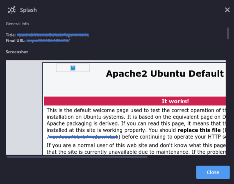The width and height of the screenshot is (234, 184).
Task: Open the Final URL link
Action: (x=48, y=40)
